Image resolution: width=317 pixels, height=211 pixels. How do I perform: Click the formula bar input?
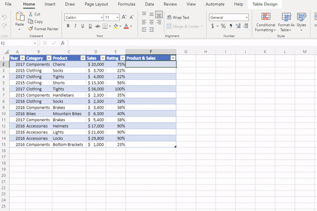[192, 43]
